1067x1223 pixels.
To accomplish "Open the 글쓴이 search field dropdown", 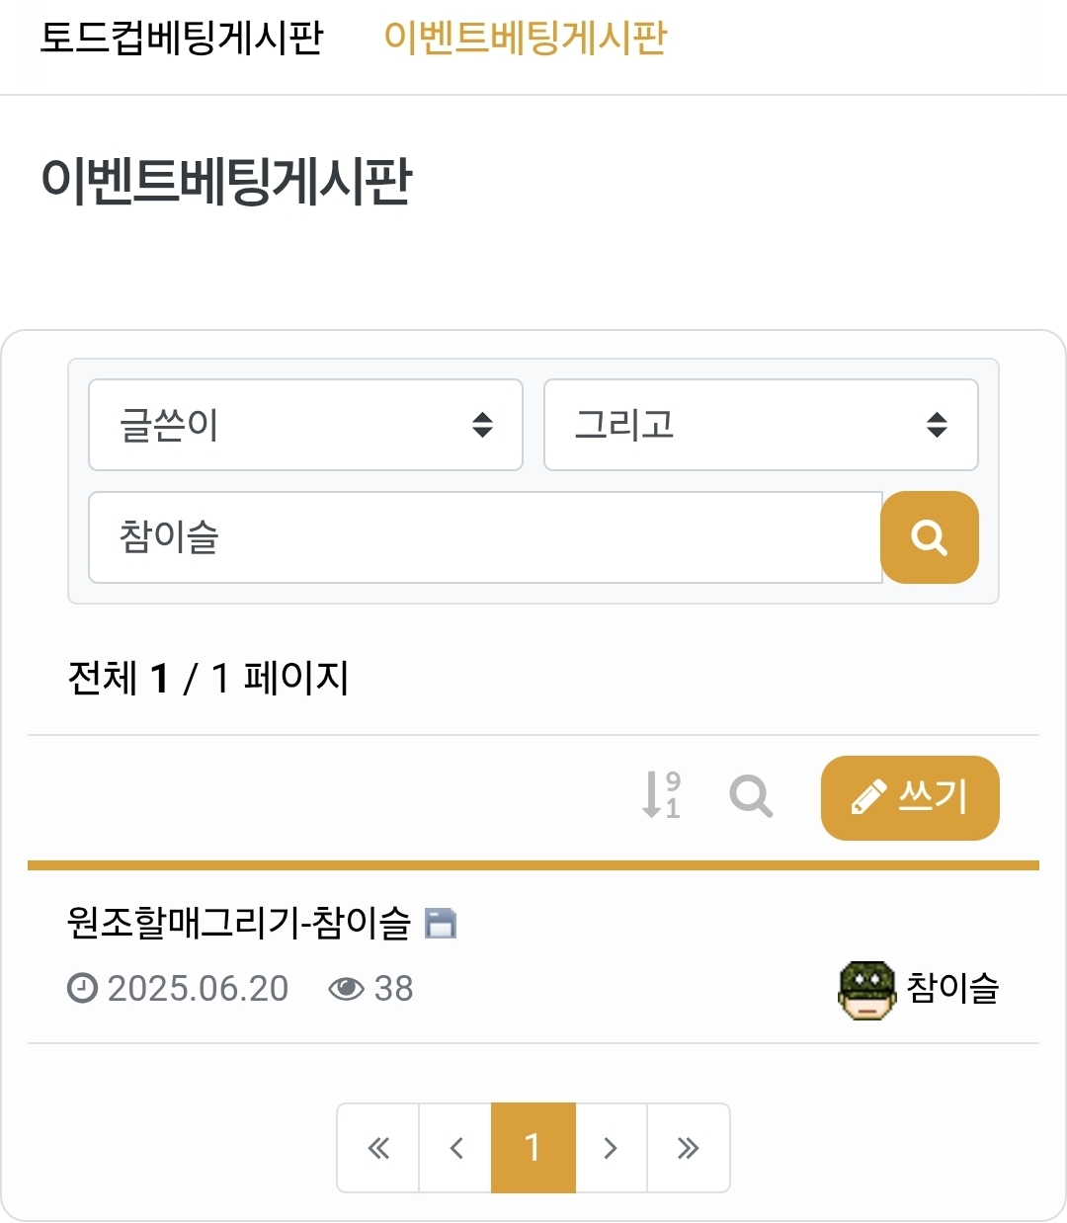I will click(x=305, y=425).
